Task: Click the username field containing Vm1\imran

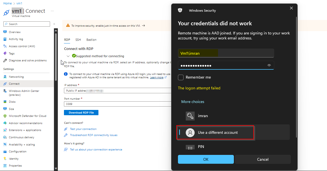Action: pyautogui.click(x=226, y=53)
